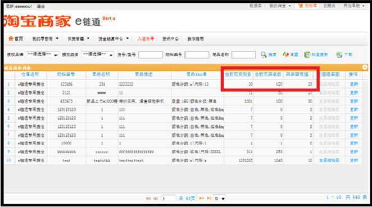Focus the 货号/型号 input field

151,55
